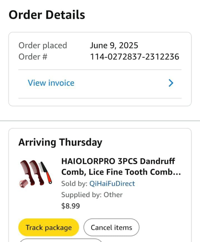
Task: Open the View invoice link
Action: [51, 83]
